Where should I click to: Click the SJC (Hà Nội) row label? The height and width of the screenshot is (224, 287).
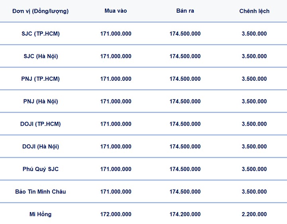(41, 56)
